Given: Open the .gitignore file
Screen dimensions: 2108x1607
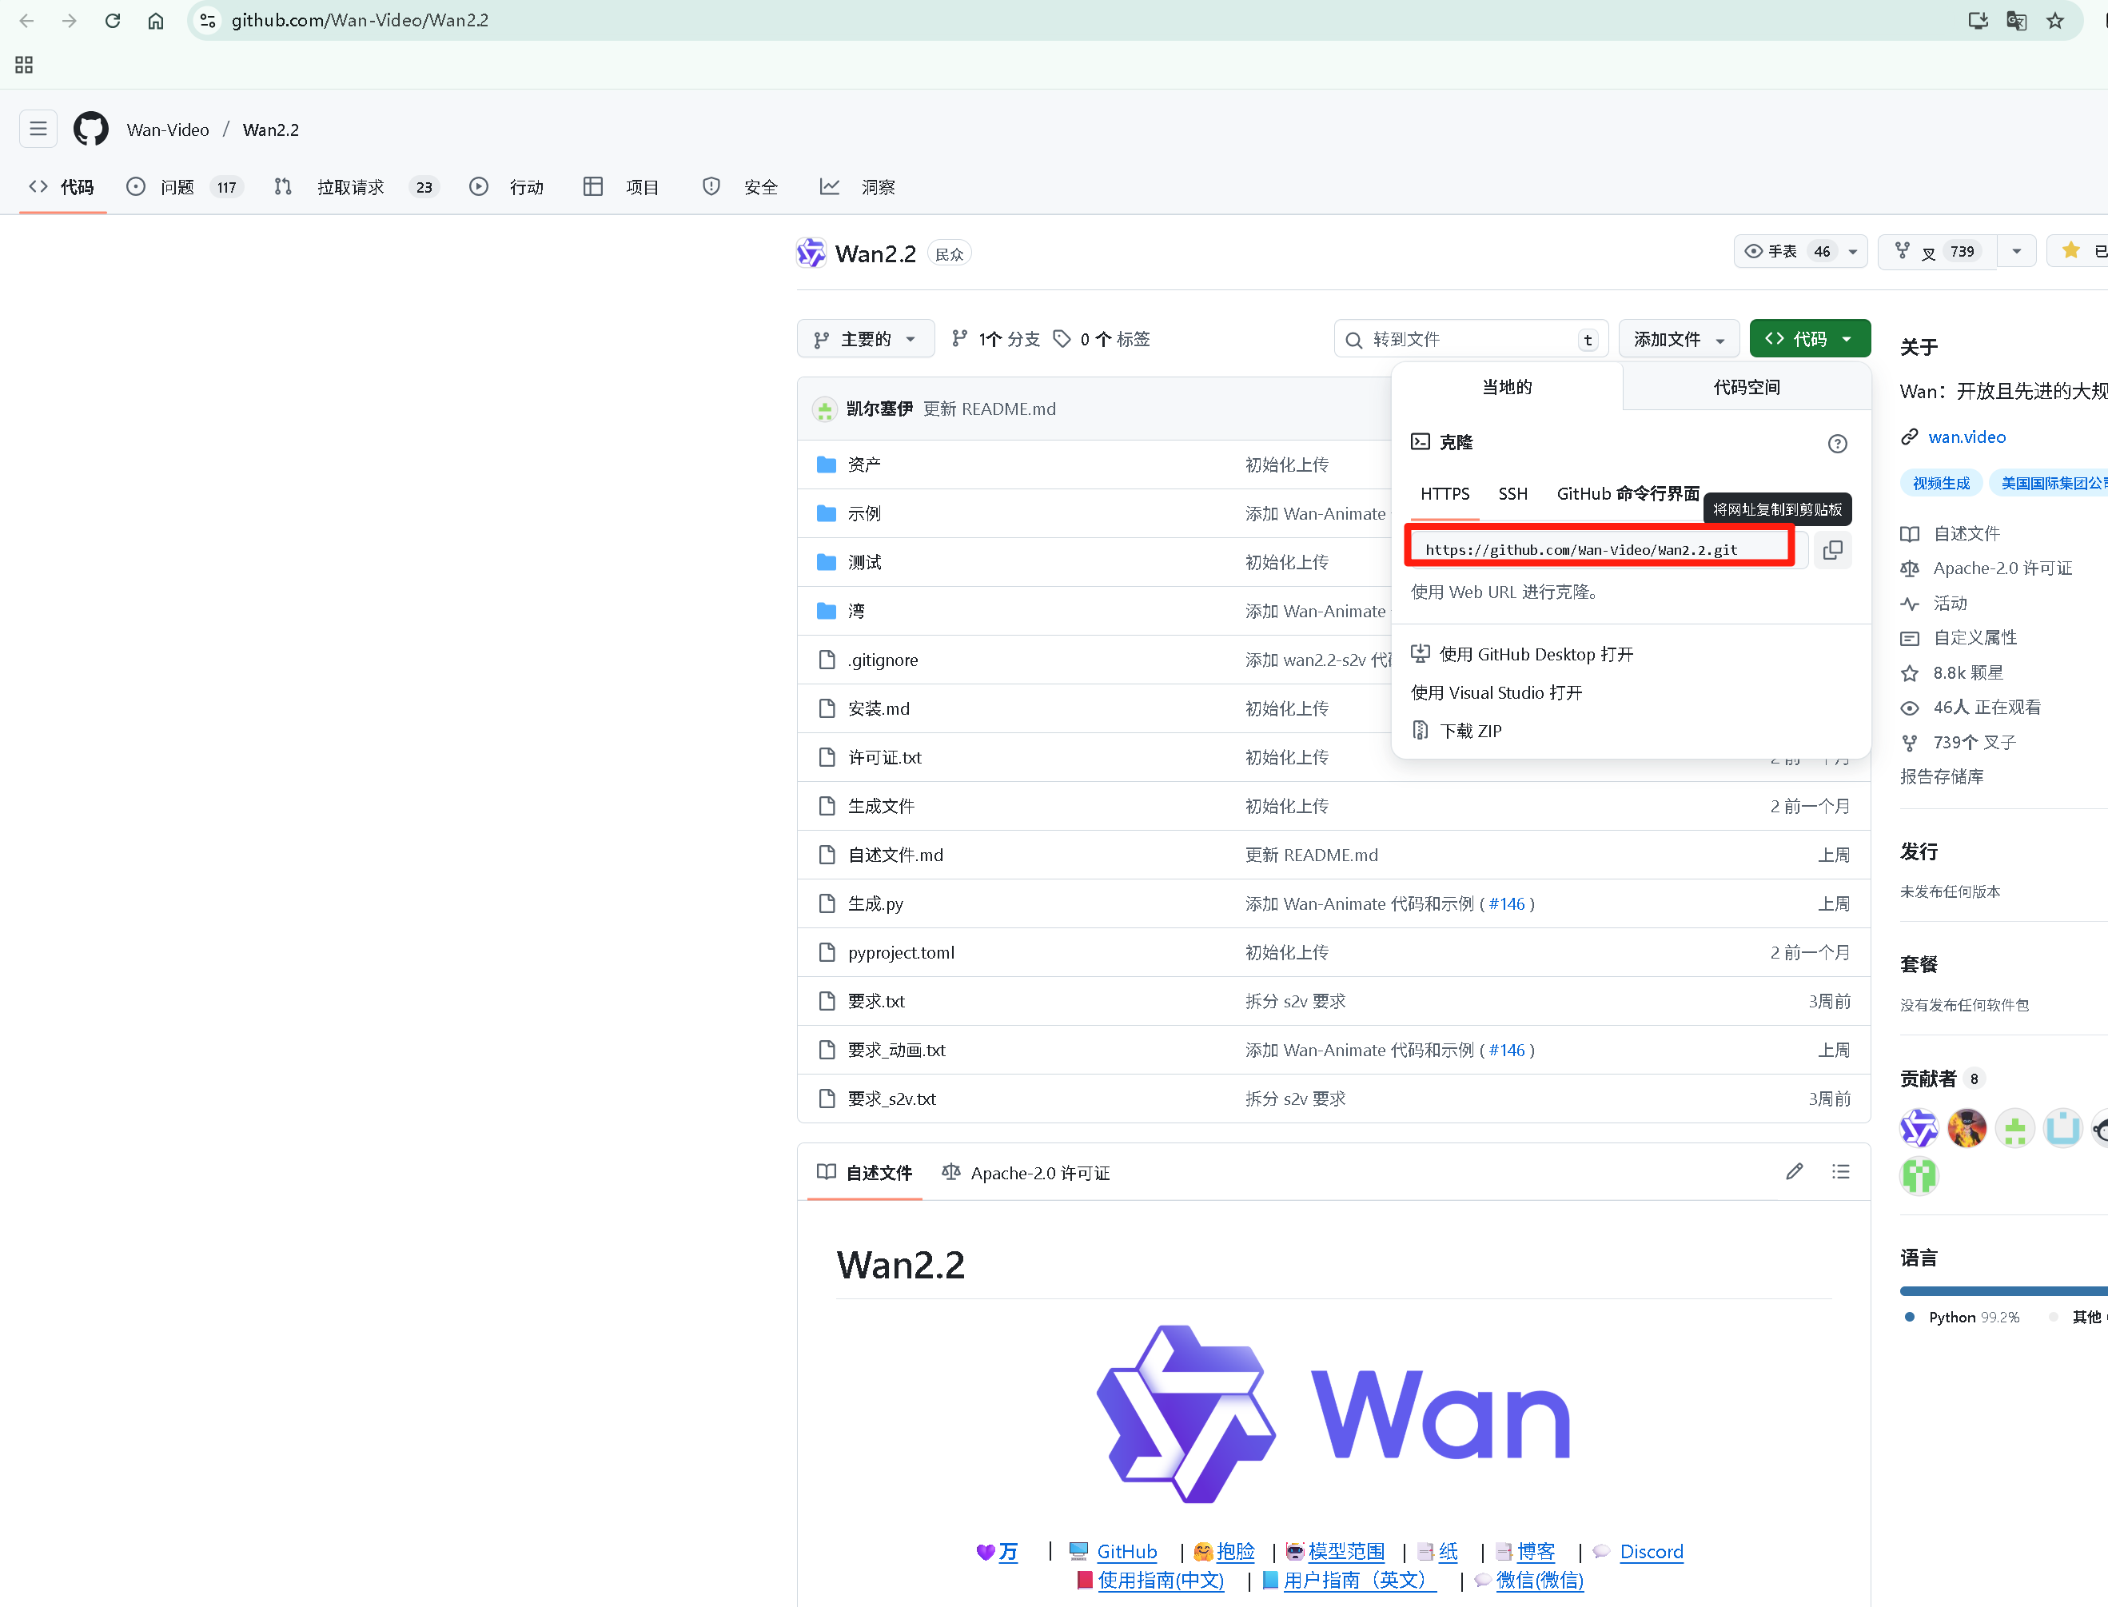Looking at the screenshot, I should point(882,660).
